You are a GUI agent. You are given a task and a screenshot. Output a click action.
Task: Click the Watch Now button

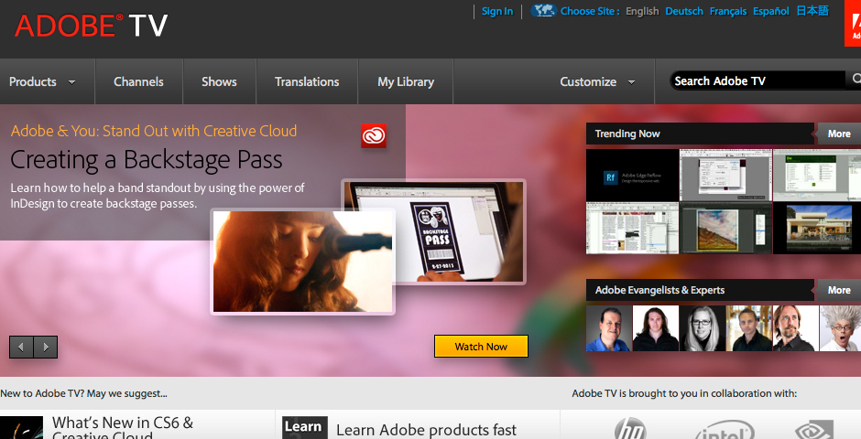point(481,347)
